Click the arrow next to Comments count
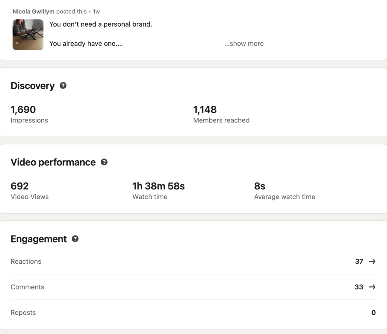Viewport: 387px width, 334px height. click(372, 287)
